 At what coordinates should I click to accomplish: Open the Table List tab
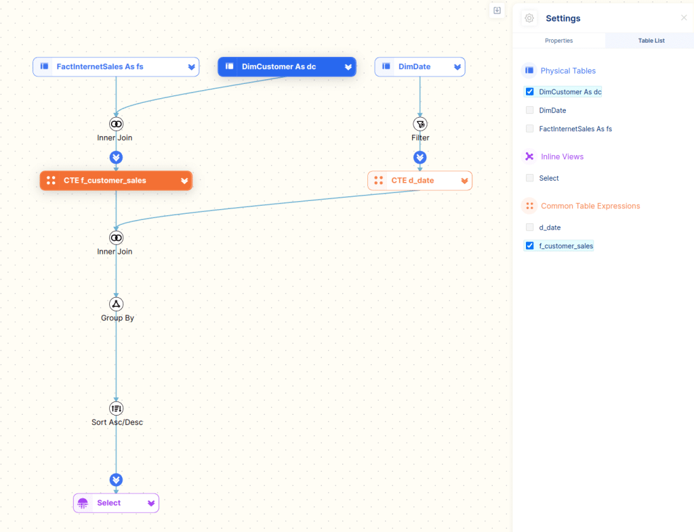651,41
